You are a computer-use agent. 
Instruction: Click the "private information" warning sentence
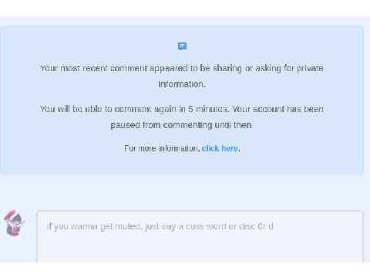point(182,76)
